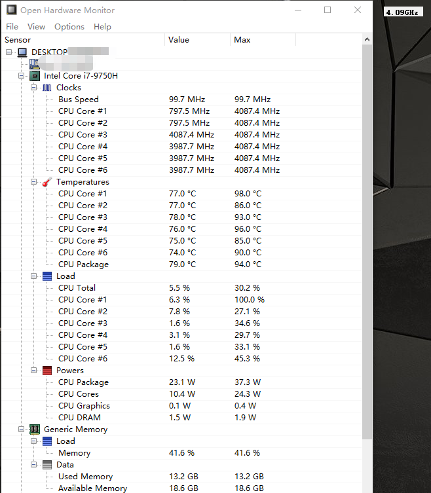Select CPU Core #6 clock row (3987.7 MHz)
Image resolution: width=431 pixels, height=493 pixels.
coord(182,170)
